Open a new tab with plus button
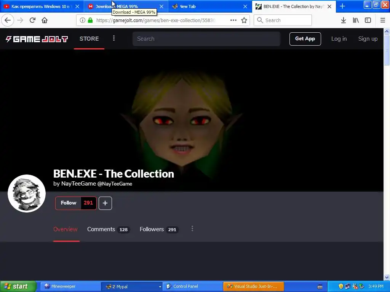The image size is (390, 292). [x=342, y=6]
